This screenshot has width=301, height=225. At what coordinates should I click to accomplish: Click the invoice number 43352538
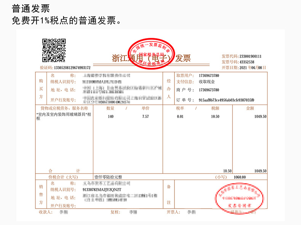247,62
